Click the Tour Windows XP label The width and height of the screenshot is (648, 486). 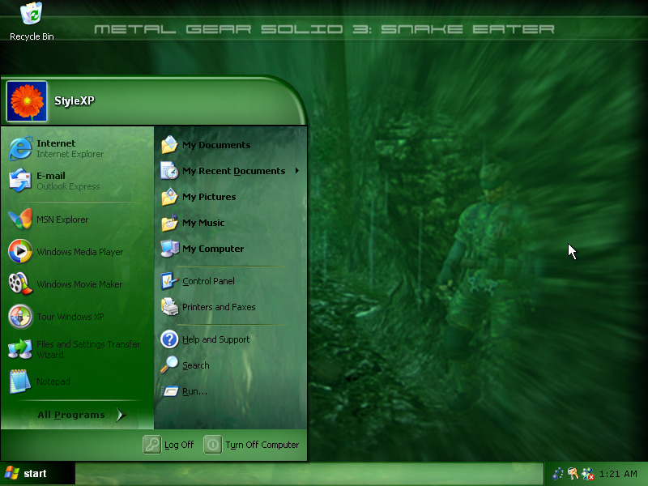click(x=70, y=317)
